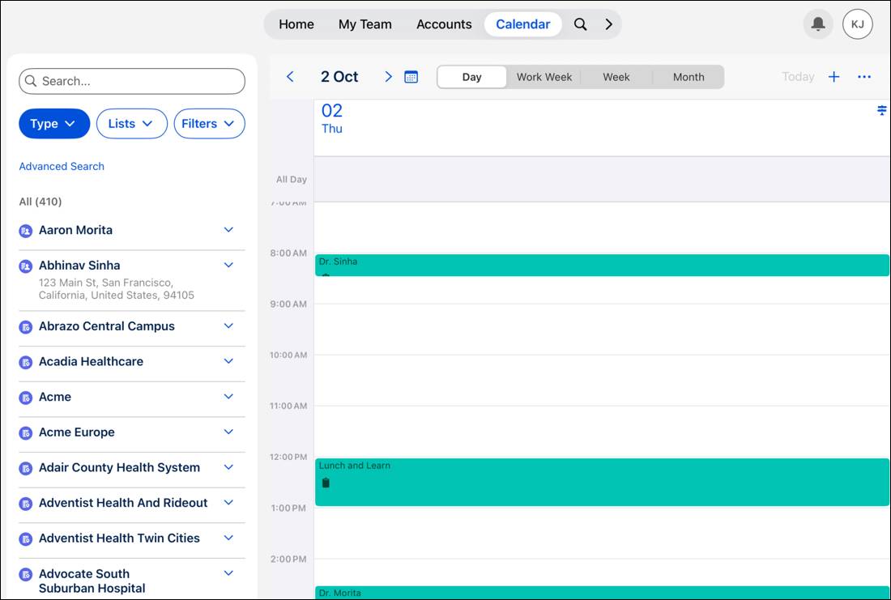Switch to the Accounts tab
The height and width of the screenshot is (600, 891).
(444, 24)
